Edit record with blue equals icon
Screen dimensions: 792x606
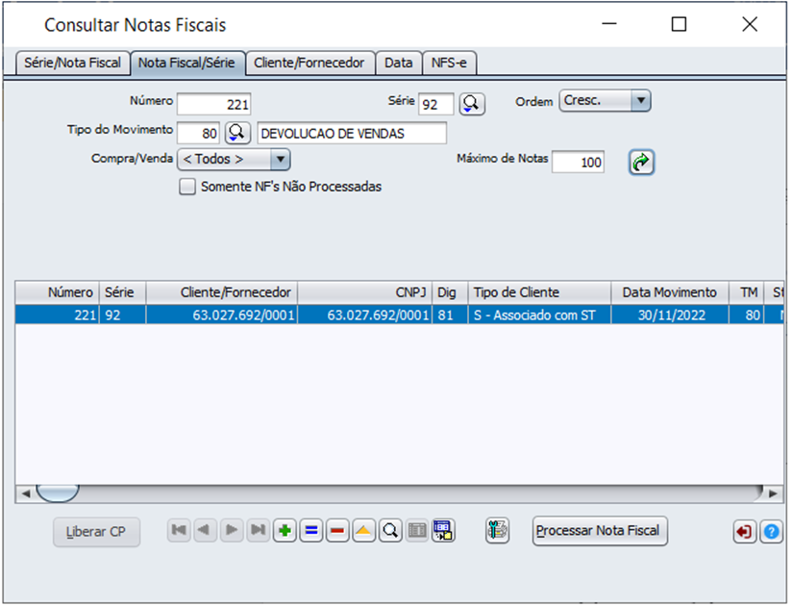[x=311, y=531]
